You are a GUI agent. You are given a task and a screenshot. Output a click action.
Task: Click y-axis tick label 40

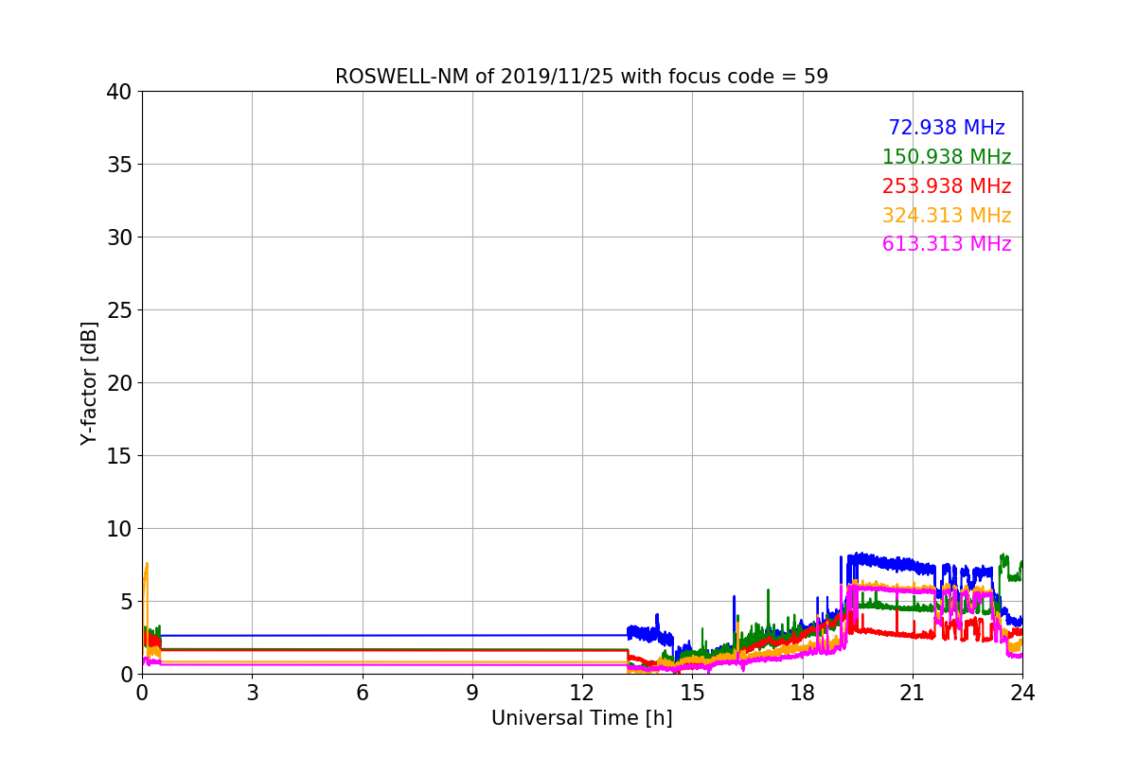tap(119, 92)
